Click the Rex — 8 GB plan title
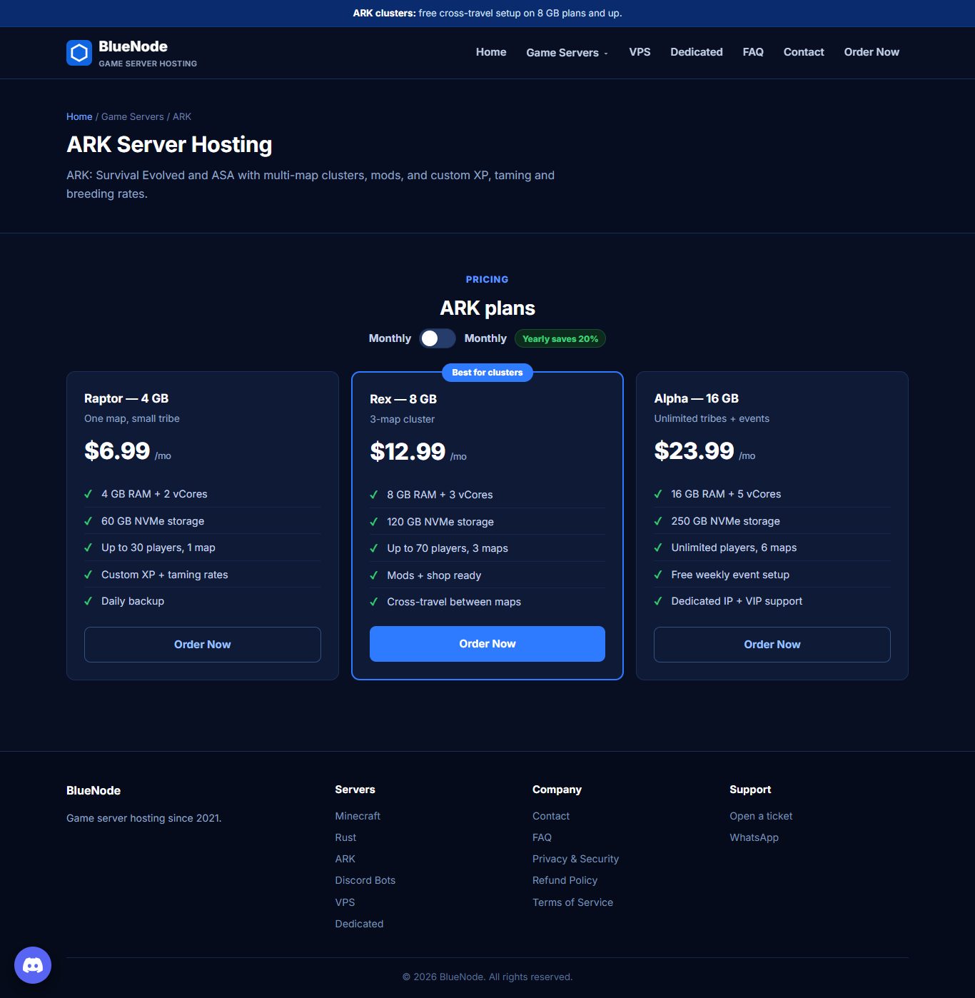This screenshot has width=975, height=998. click(403, 399)
